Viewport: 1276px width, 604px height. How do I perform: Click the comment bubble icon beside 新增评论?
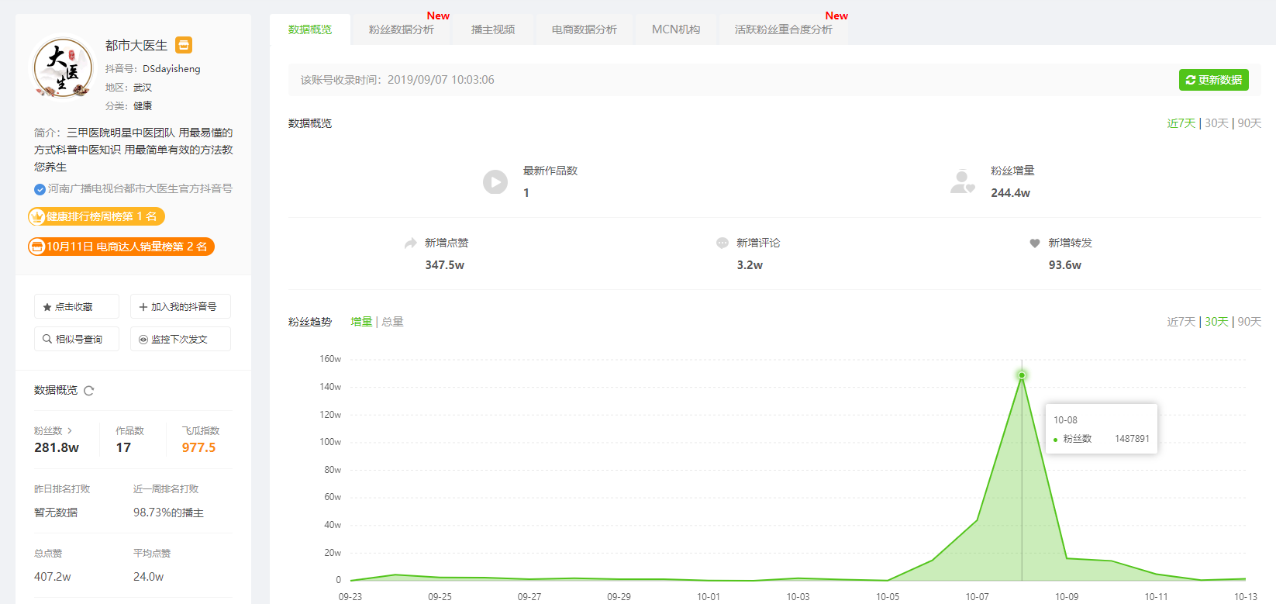(722, 243)
